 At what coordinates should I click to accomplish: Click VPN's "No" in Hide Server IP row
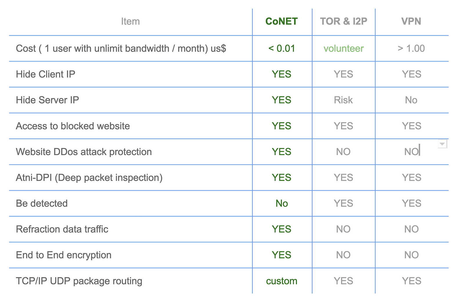coord(411,100)
